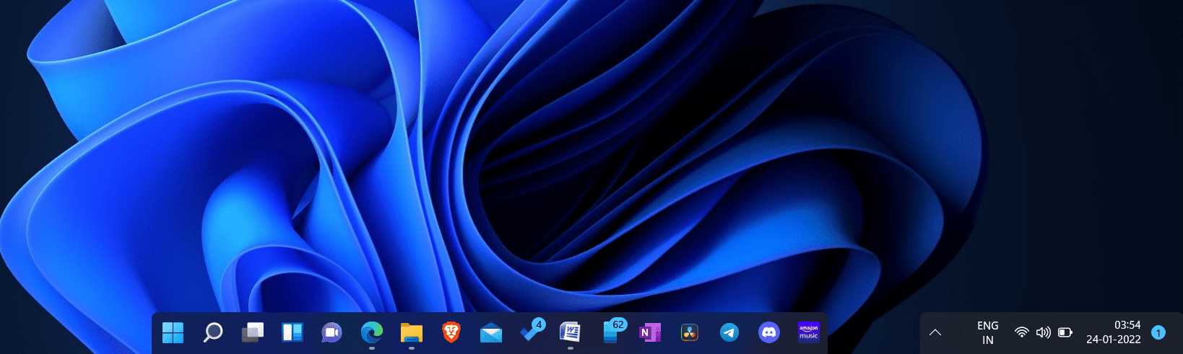Image resolution: width=1183 pixels, height=354 pixels.
Task: Open Telegram messenger
Action: (x=729, y=332)
